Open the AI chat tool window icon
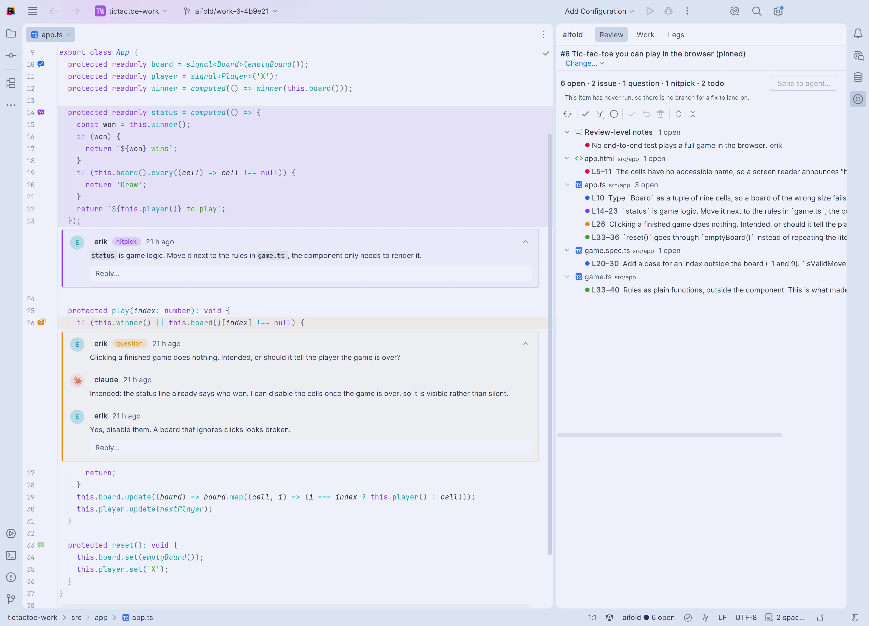Screen dimensions: 869x626 pos(858,56)
